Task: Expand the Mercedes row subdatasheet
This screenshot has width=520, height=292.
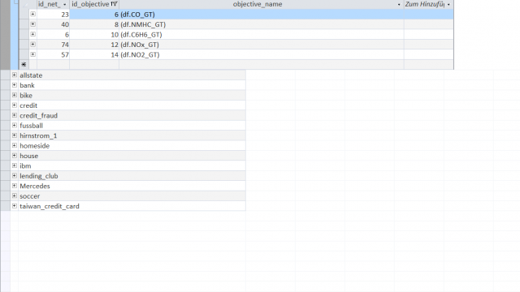Action: point(15,186)
